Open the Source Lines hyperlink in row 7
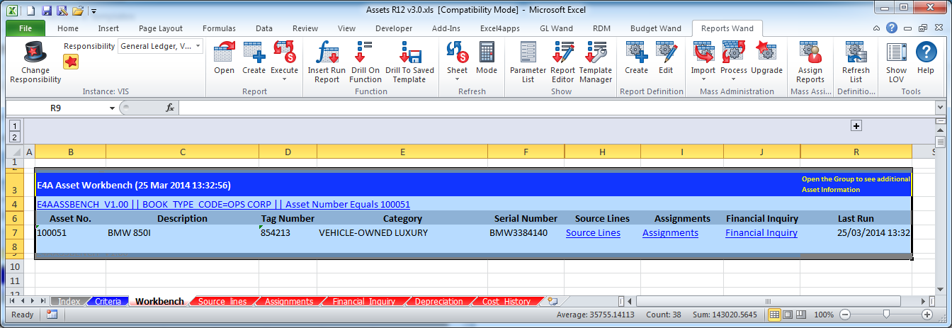The image size is (952, 328). tap(593, 233)
